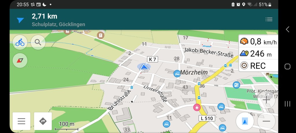Open the bicycle profile selector
This screenshot has width=296, height=133.
(x=20, y=42)
